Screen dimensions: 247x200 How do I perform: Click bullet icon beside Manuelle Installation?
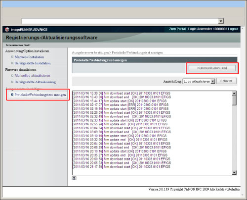tap(12, 57)
